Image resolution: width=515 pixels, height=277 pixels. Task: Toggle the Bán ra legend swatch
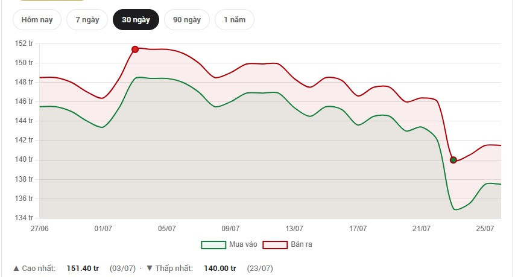[275, 245]
